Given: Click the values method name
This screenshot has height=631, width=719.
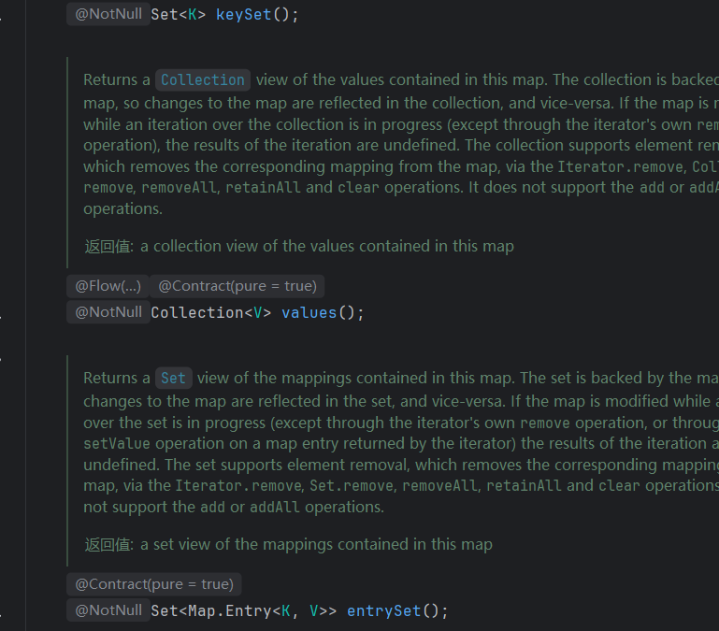Looking at the screenshot, I should click(309, 312).
